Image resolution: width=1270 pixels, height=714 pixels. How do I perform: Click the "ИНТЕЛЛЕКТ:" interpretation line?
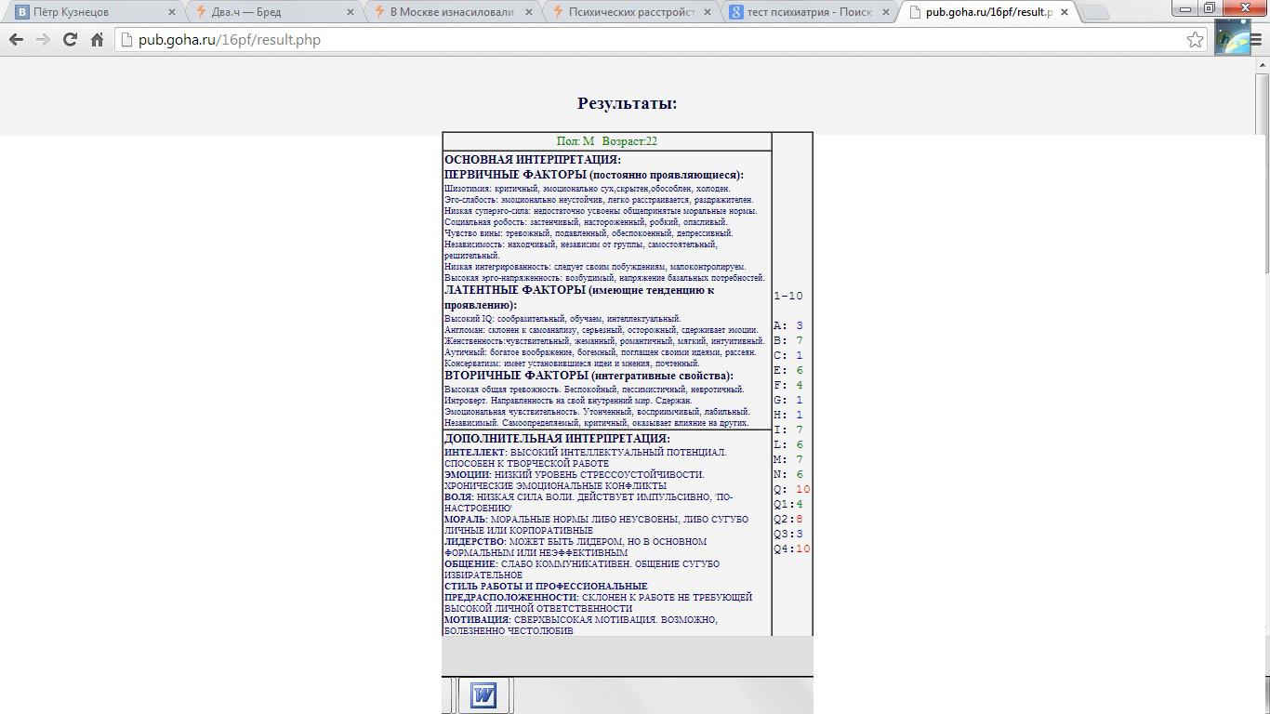click(x=586, y=458)
